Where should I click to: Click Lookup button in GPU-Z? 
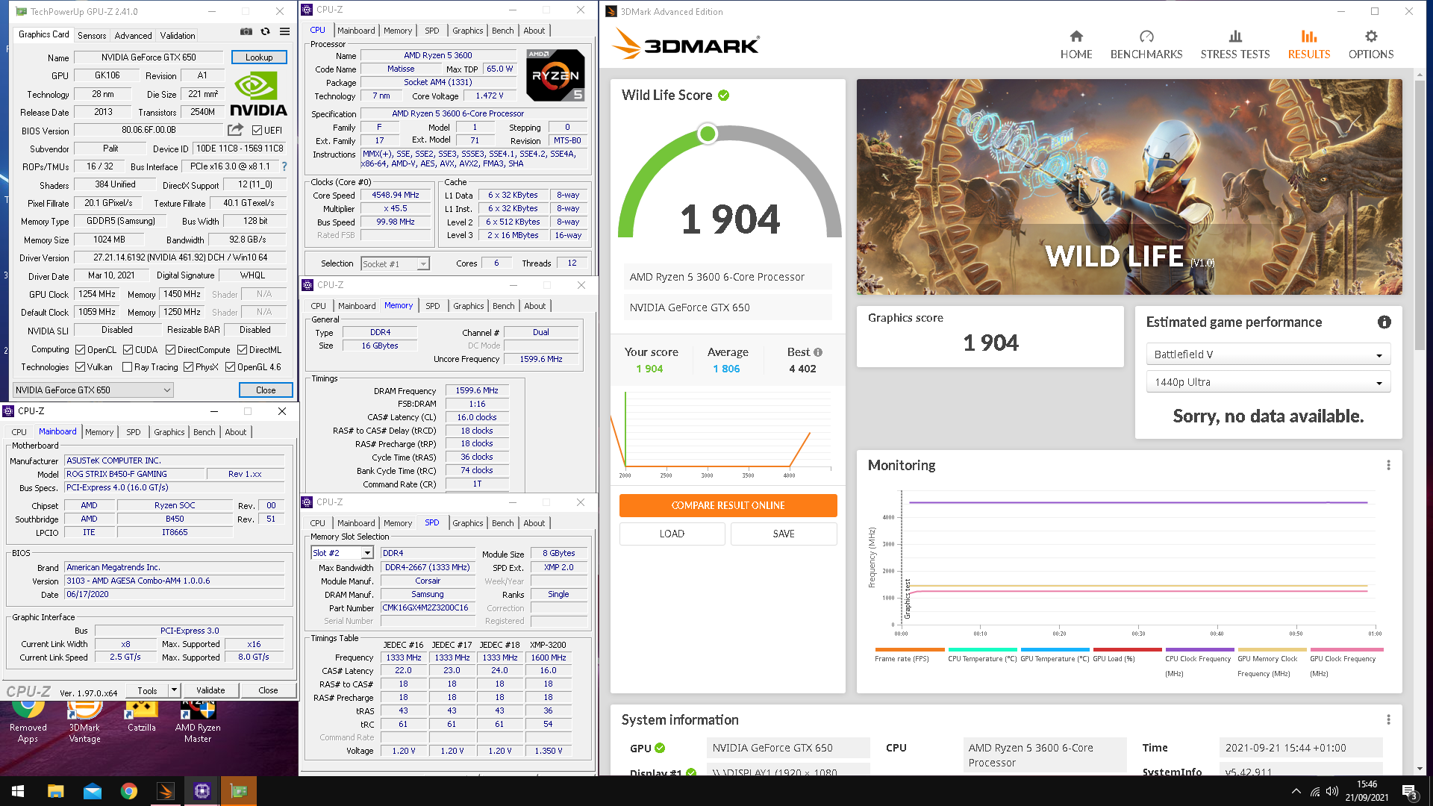coord(259,57)
